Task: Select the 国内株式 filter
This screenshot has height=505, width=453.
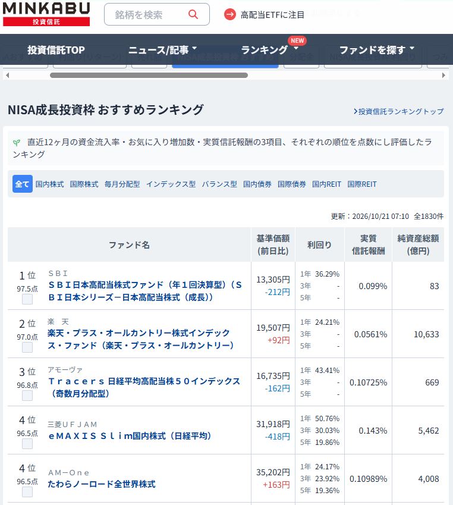Action: tap(49, 184)
